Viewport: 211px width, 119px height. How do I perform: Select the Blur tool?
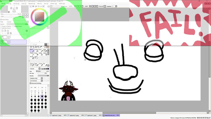click(45, 64)
